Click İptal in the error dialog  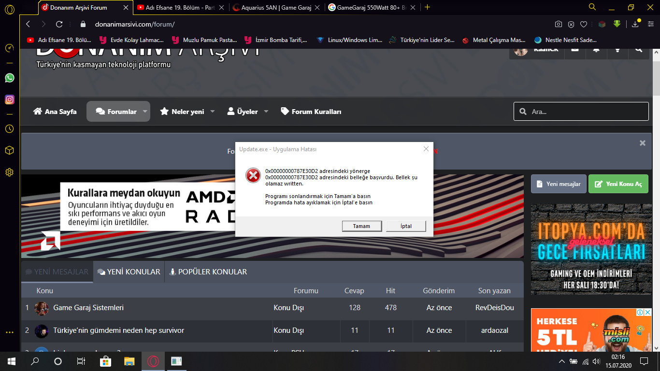[406, 226]
